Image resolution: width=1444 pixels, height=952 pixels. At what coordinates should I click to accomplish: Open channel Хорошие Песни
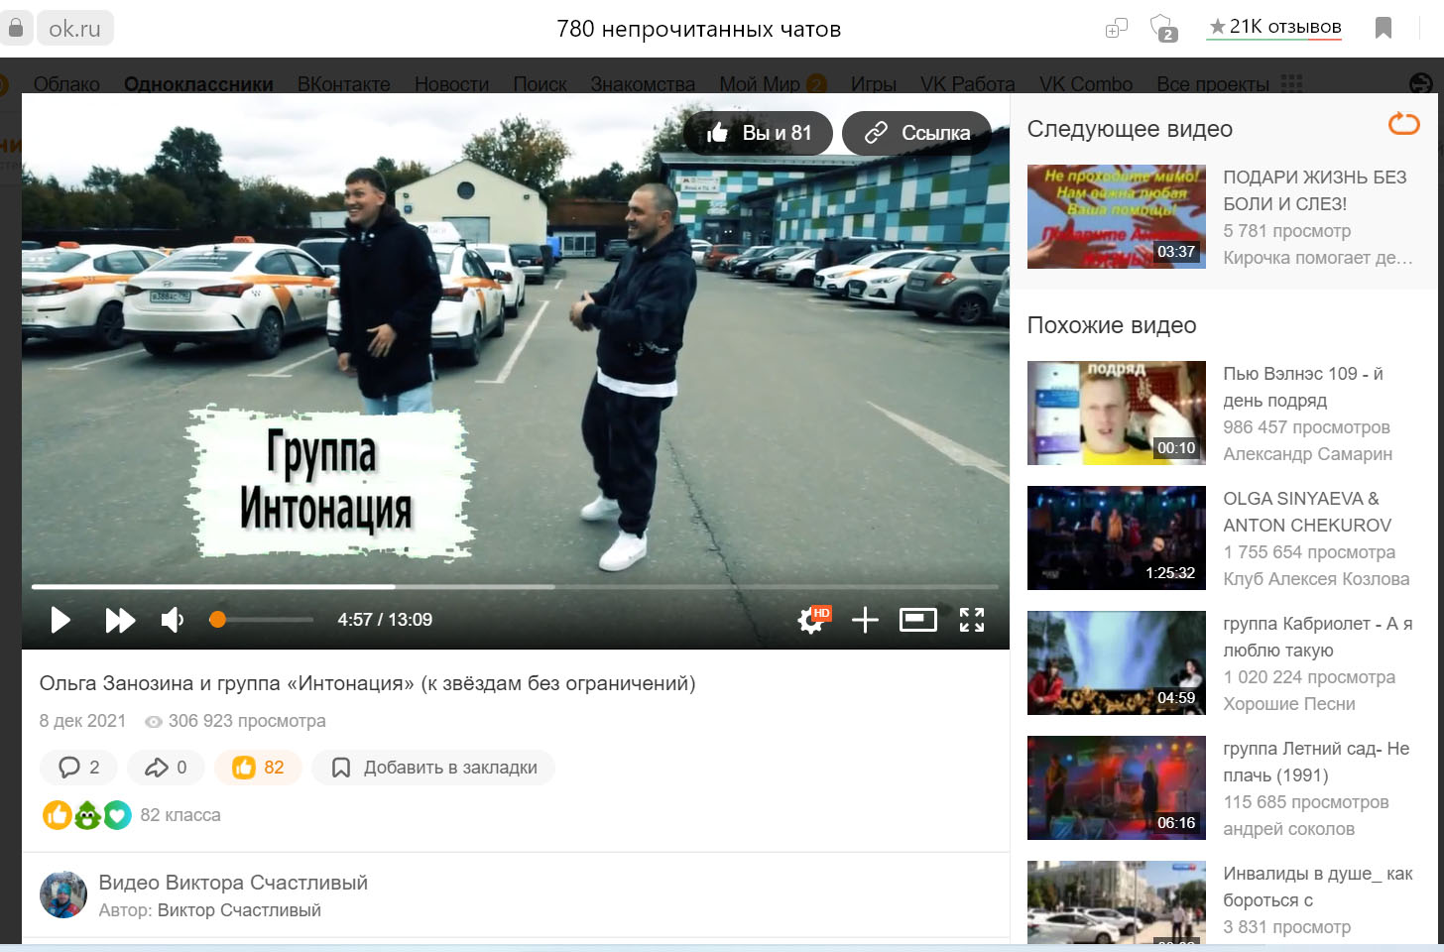(x=1289, y=704)
